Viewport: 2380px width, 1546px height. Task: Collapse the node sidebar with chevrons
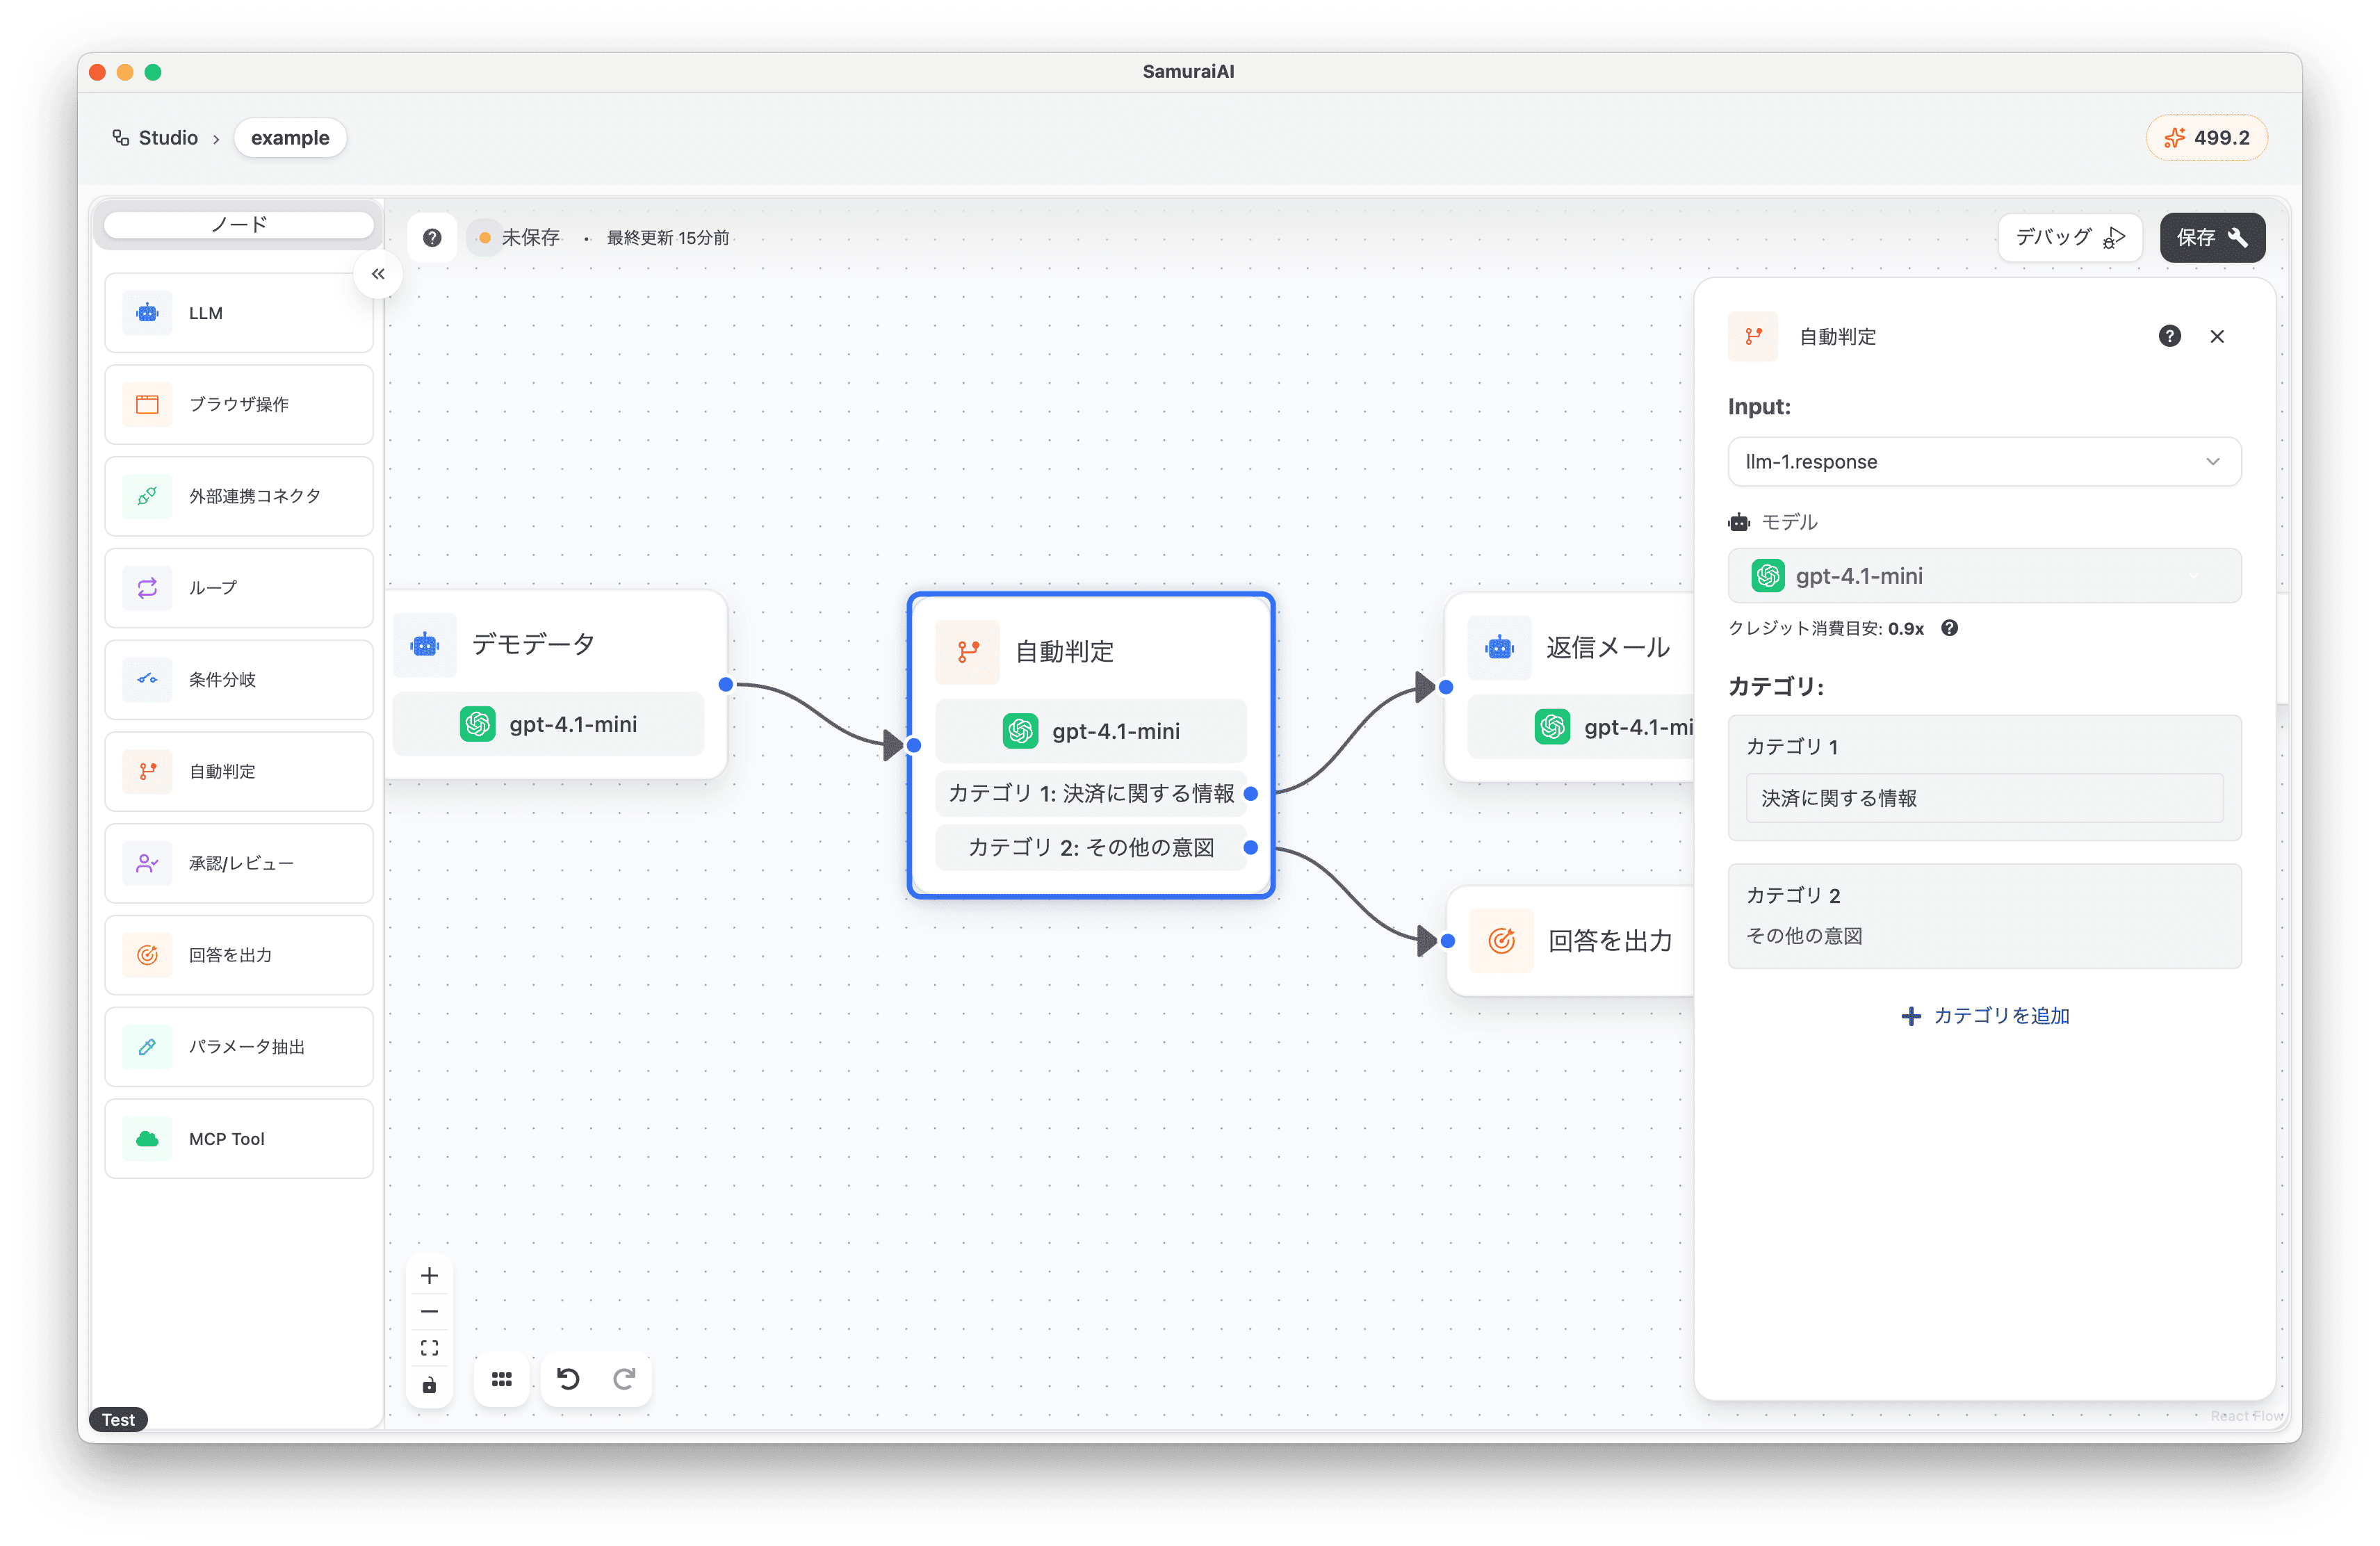[378, 274]
